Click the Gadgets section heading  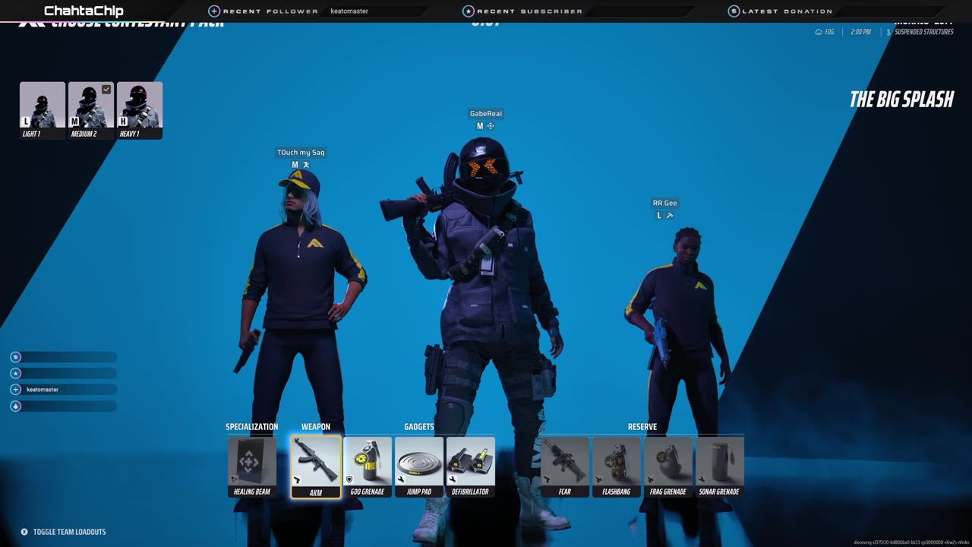[x=419, y=427]
